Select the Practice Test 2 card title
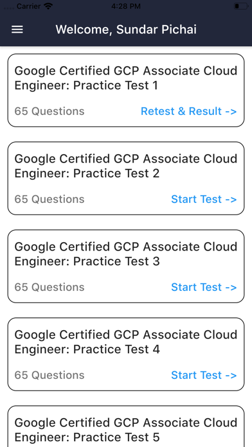The image size is (252, 447). [126, 166]
